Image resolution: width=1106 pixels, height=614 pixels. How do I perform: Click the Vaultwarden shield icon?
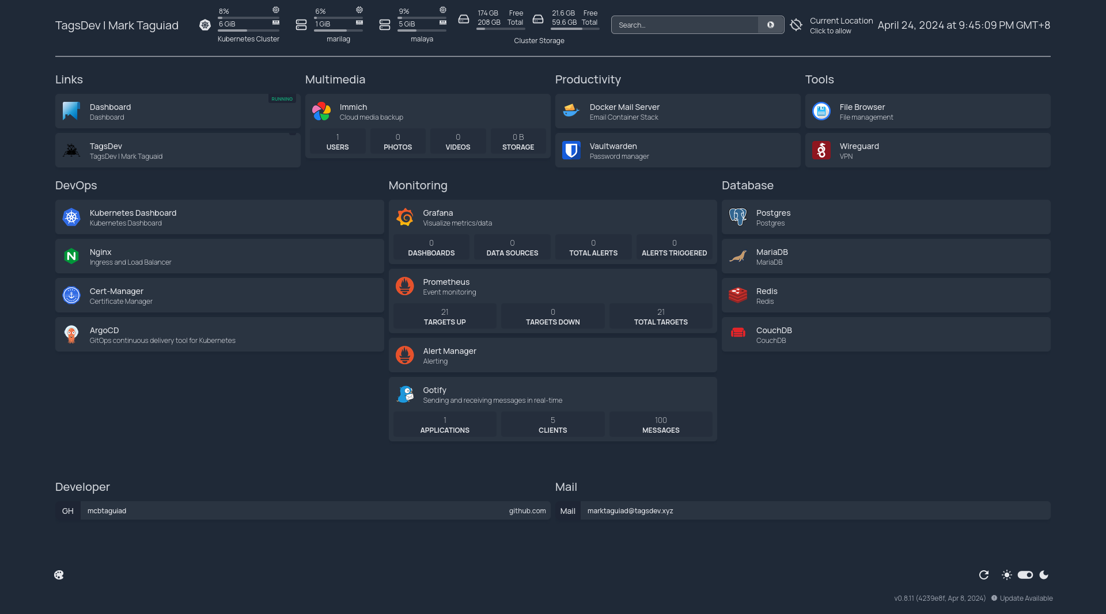click(571, 150)
